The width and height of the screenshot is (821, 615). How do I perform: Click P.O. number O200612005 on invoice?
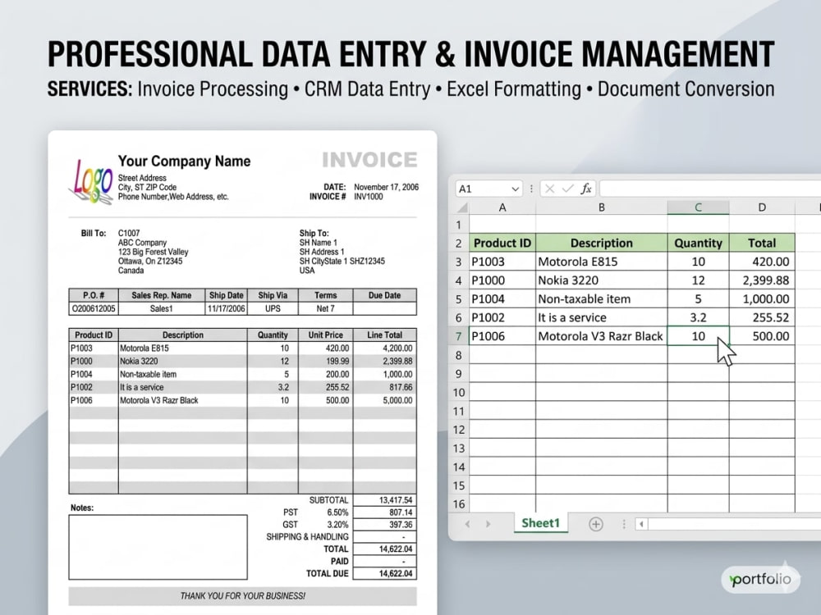[x=94, y=308]
